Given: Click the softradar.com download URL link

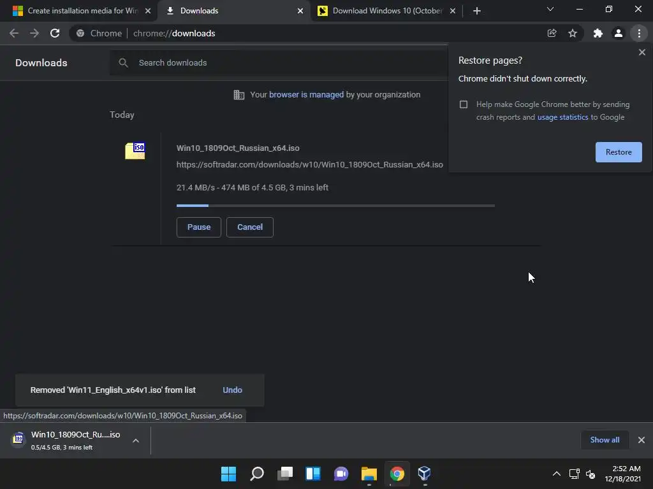Looking at the screenshot, I should tap(309, 165).
